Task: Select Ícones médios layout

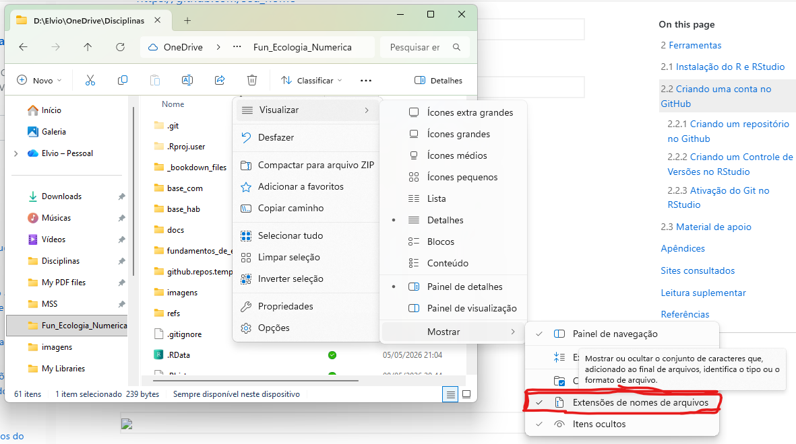Action: (454, 155)
